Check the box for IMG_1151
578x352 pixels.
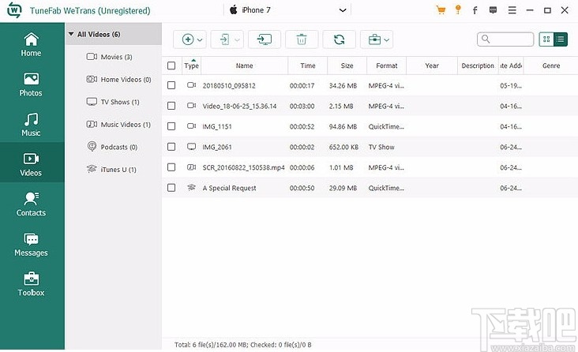pos(171,126)
